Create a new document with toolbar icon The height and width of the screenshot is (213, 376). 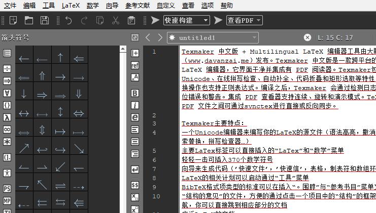coord(13,20)
